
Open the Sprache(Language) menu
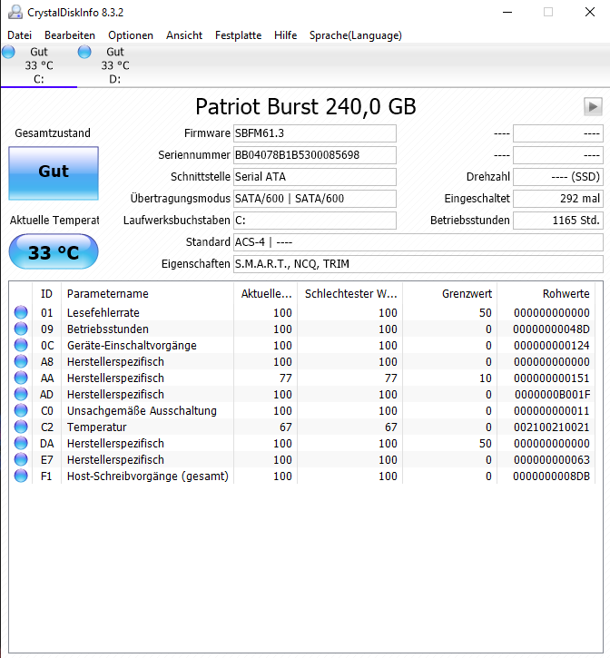(x=356, y=35)
